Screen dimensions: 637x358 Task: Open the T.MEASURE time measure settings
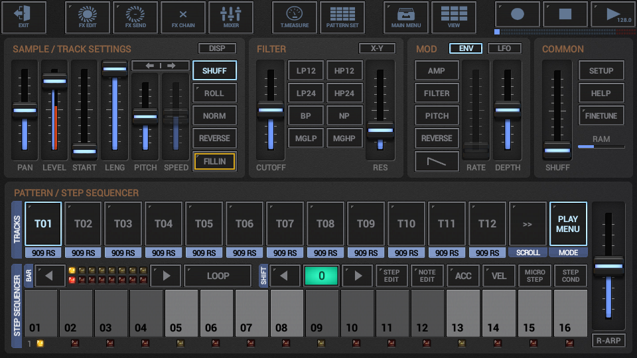pos(295,17)
